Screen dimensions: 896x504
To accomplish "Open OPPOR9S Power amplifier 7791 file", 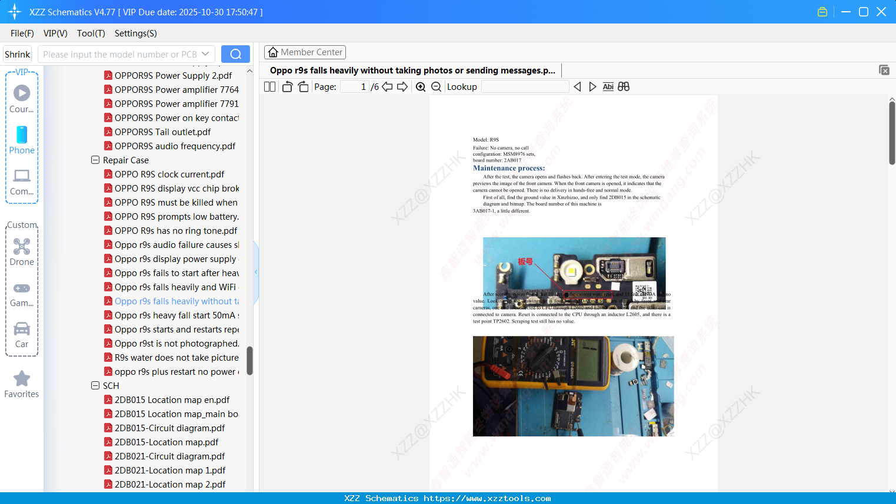I will point(171,104).
